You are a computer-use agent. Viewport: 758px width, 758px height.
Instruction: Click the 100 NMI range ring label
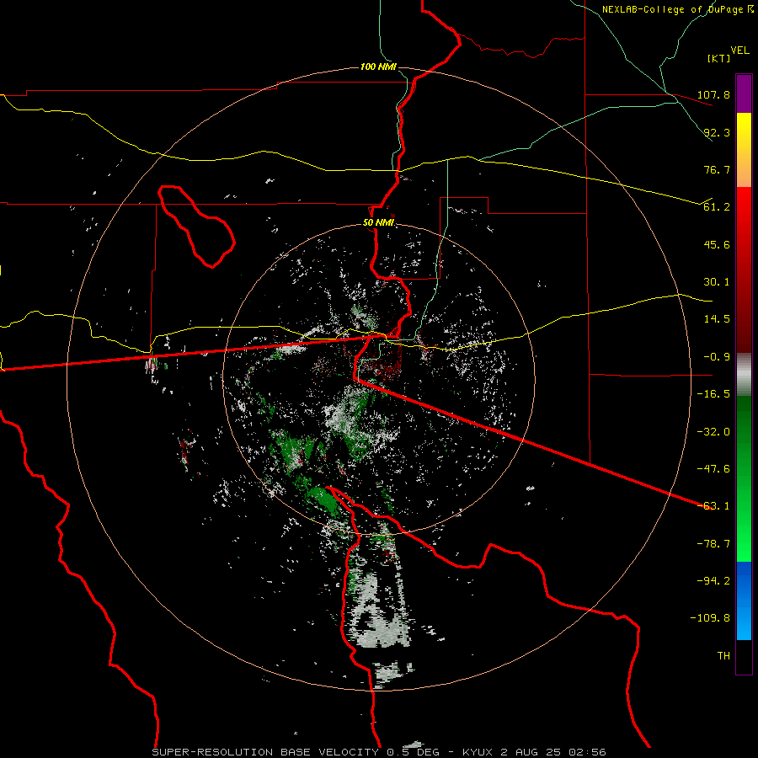(x=378, y=67)
